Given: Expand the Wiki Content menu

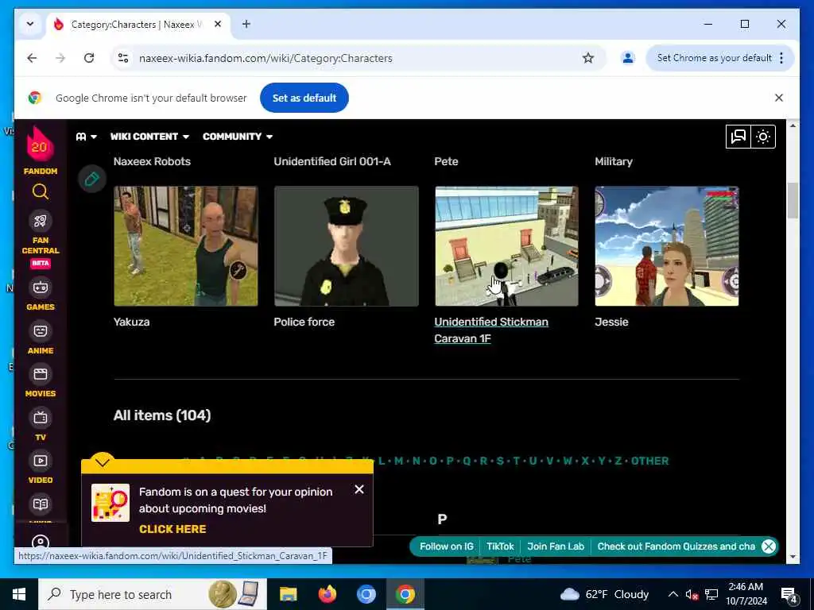Looking at the screenshot, I should (x=149, y=137).
